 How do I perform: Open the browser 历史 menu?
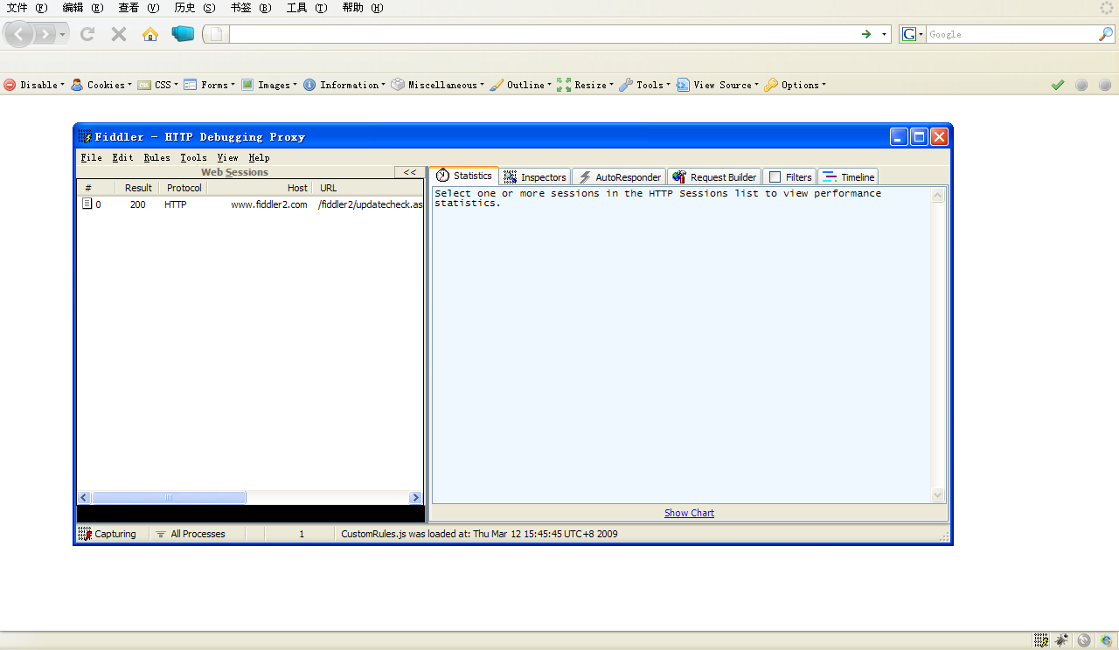coord(195,8)
